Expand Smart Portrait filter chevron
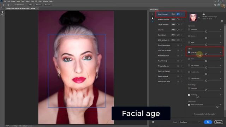This screenshot has width=226, height=127. pyautogui.click(x=182, y=14)
